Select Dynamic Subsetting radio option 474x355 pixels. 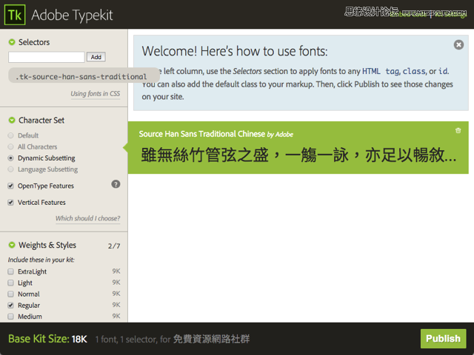pos(11,158)
